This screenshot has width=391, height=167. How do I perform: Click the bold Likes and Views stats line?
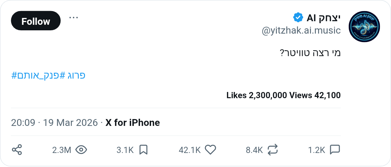[x=283, y=95]
